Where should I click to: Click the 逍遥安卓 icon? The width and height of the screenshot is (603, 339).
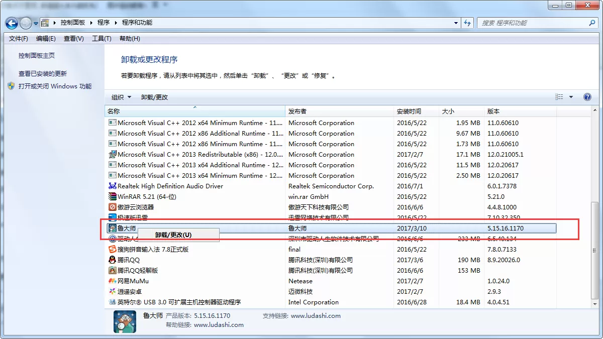[113, 292]
